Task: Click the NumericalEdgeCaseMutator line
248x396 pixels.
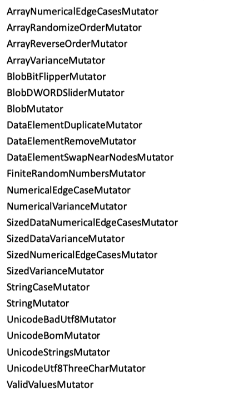Action: [x=68, y=190]
